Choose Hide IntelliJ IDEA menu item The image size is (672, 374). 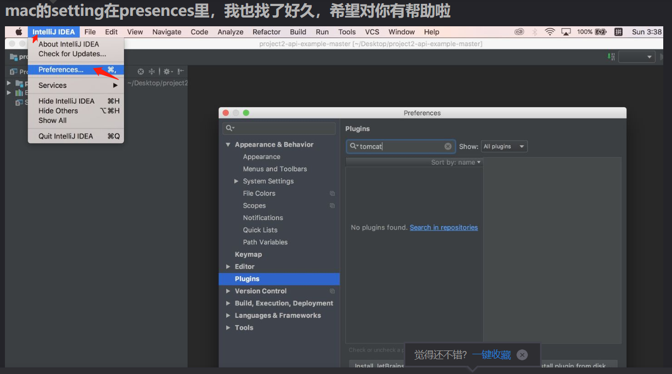pyautogui.click(x=76, y=101)
